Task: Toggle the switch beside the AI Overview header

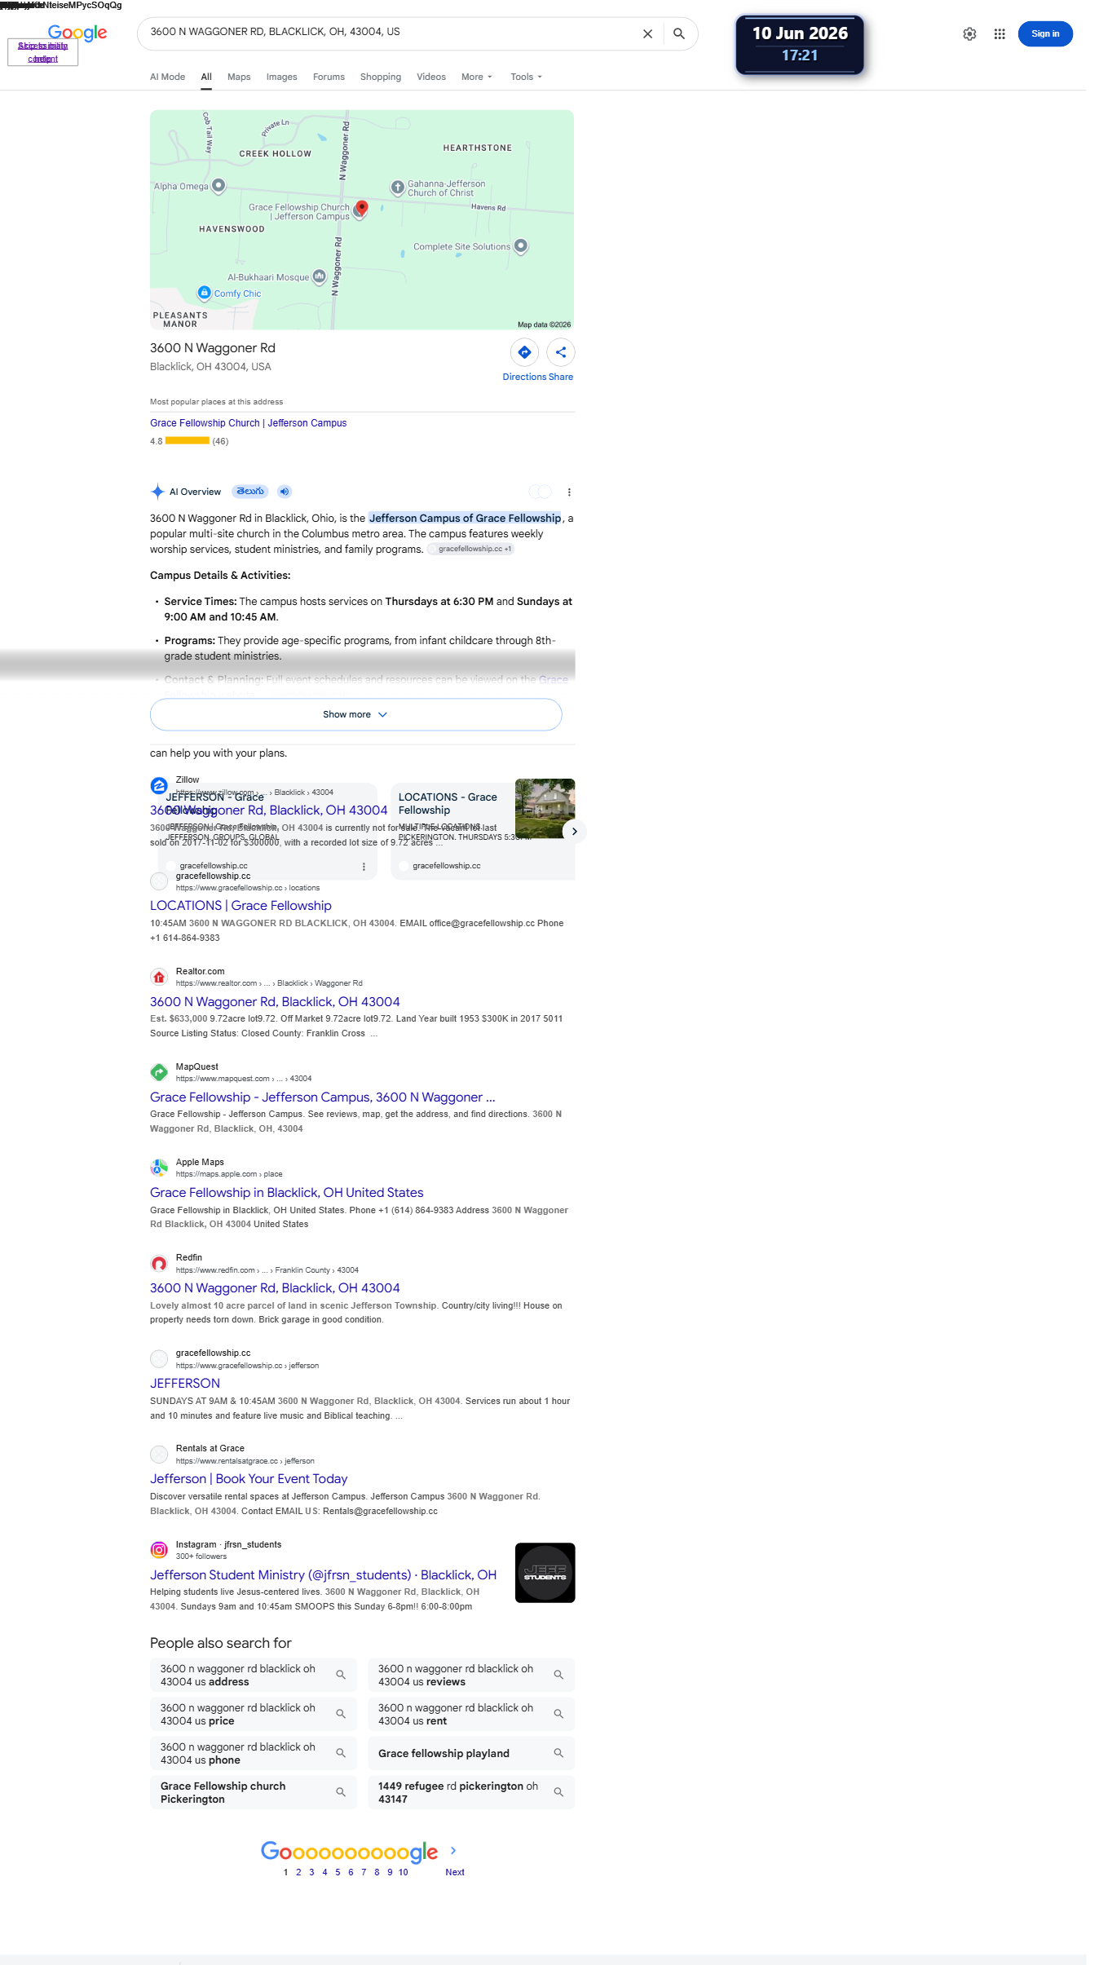Action: pos(540,492)
